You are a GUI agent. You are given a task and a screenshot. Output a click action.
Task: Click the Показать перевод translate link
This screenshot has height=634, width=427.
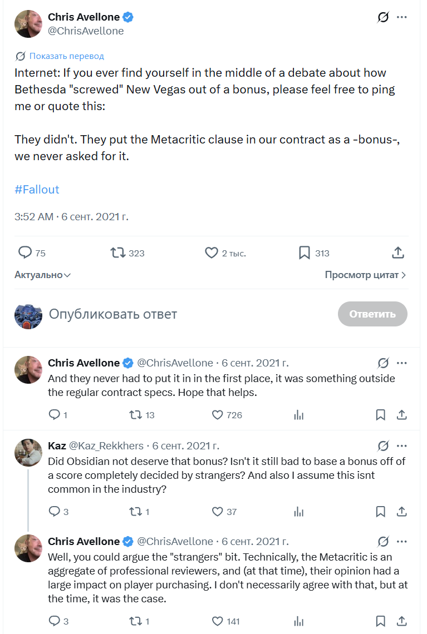[x=66, y=56]
